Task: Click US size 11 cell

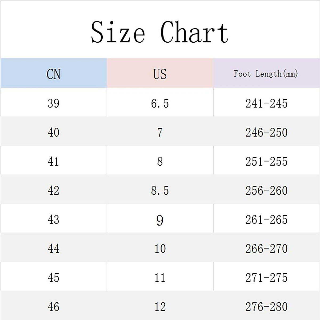Action: (x=160, y=278)
